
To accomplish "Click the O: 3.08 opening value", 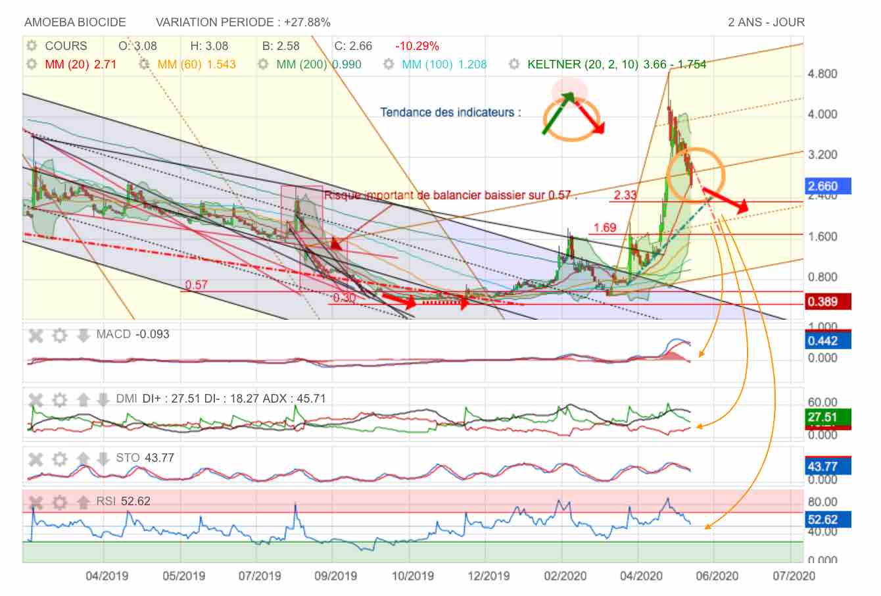I will pyautogui.click(x=137, y=46).
